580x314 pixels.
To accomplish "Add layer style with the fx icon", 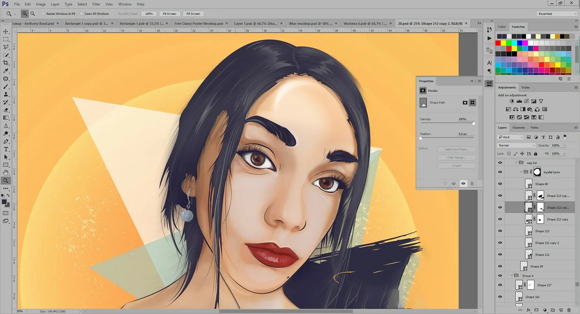I will point(528,310).
